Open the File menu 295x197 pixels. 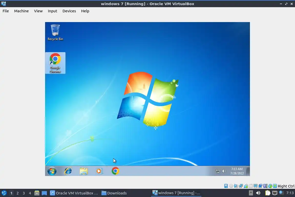click(x=6, y=11)
